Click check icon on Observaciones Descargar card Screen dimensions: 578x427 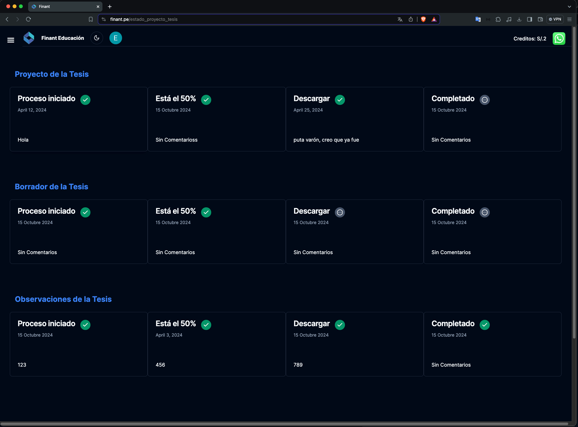(340, 325)
